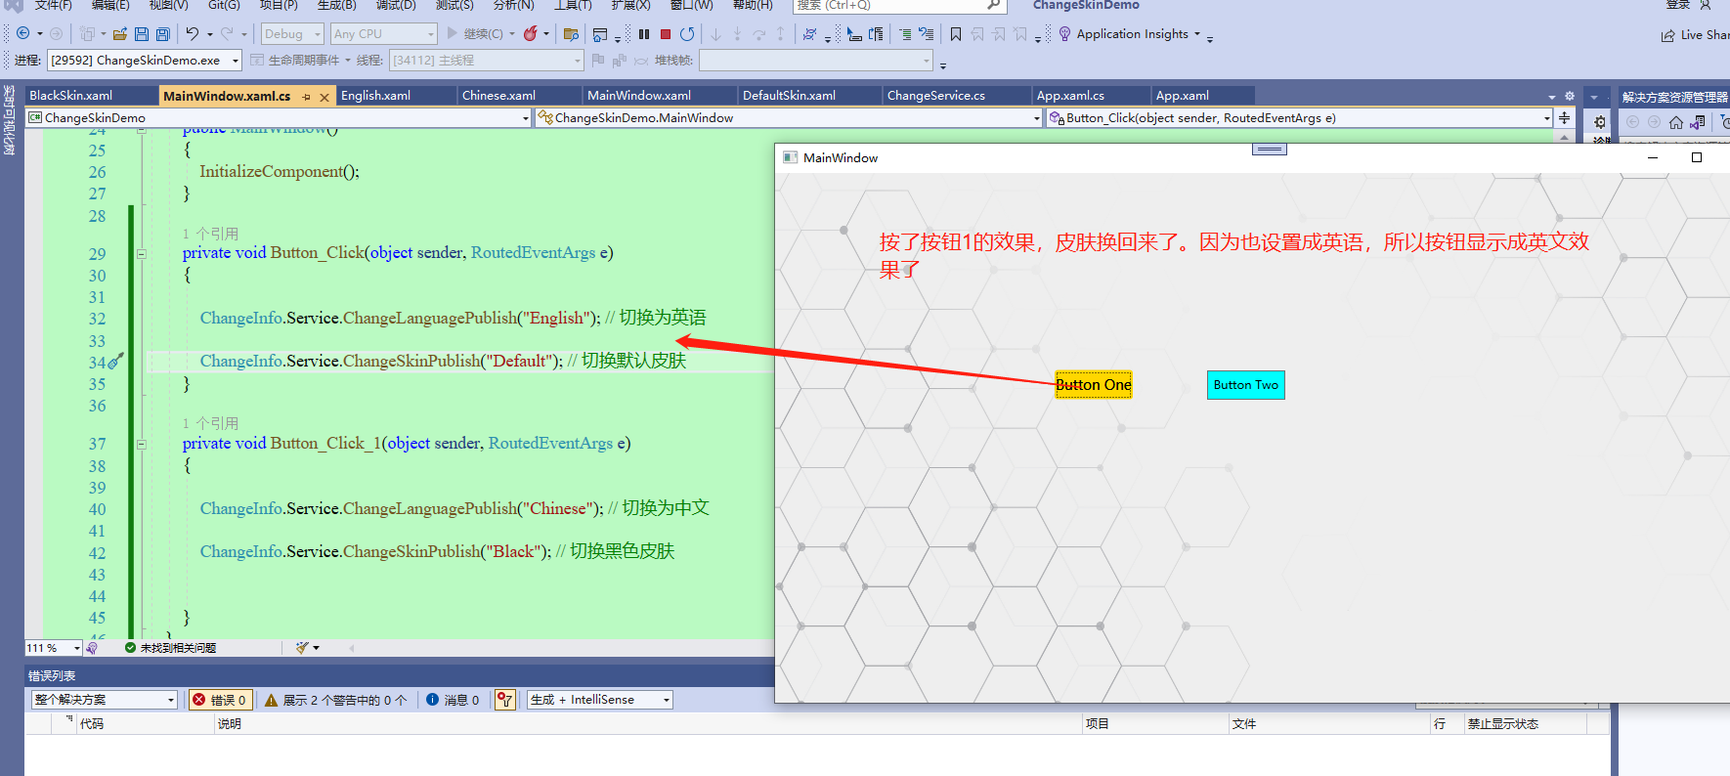
Task: Open the Debug configuration dropdown
Action: 292,34
